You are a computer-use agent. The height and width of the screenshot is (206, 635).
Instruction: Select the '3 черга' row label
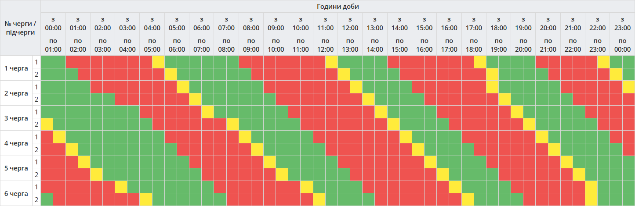[16, 118]
